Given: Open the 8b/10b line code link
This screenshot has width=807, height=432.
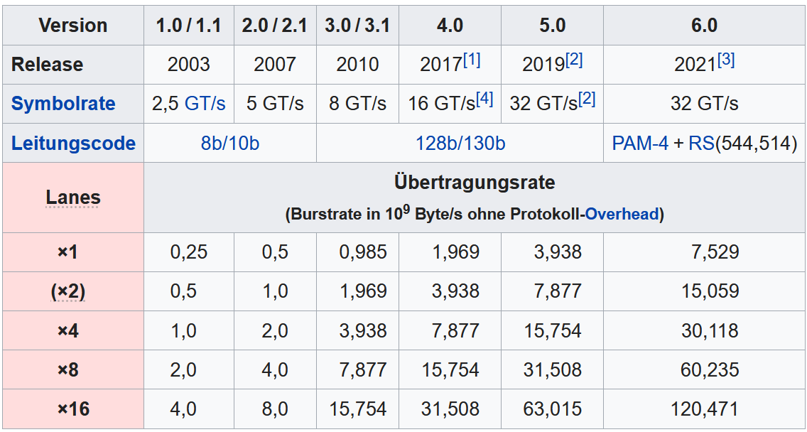Looking at the screenshot, I should [229, 143].
